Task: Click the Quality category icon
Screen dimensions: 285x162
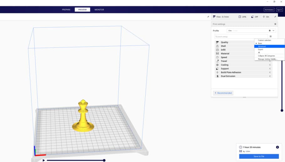Action: point(217,42)
